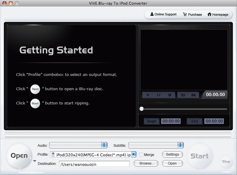Close the window with the red button

[x=4, y=3]
